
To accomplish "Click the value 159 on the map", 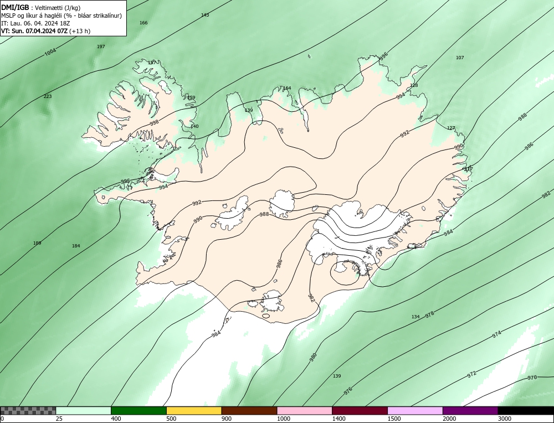I will coord(191,97).
